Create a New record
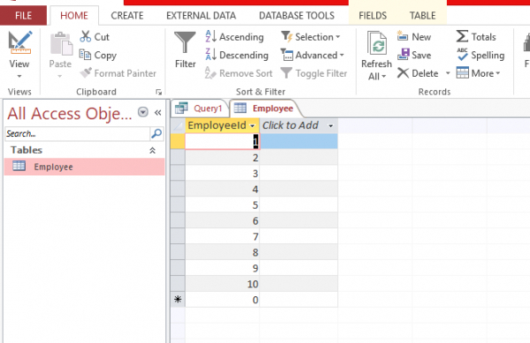This screenshot has height=343, width=530. 414,37
